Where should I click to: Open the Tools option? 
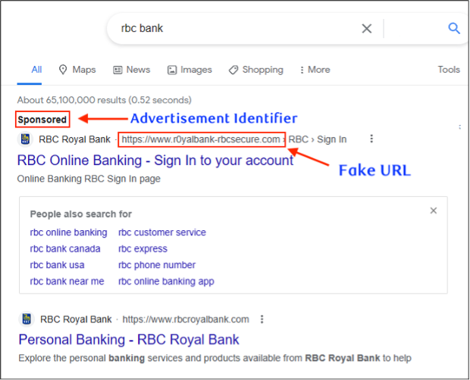tap(449, 70)
